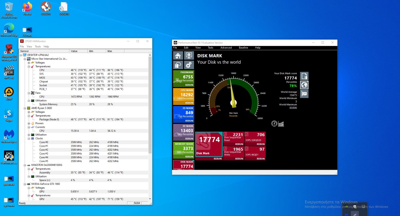Select the IOPS 32KQD20 tile icon
Image resolution: width=400 pixels, height=216 pixels.
click(x=246, y=134)
